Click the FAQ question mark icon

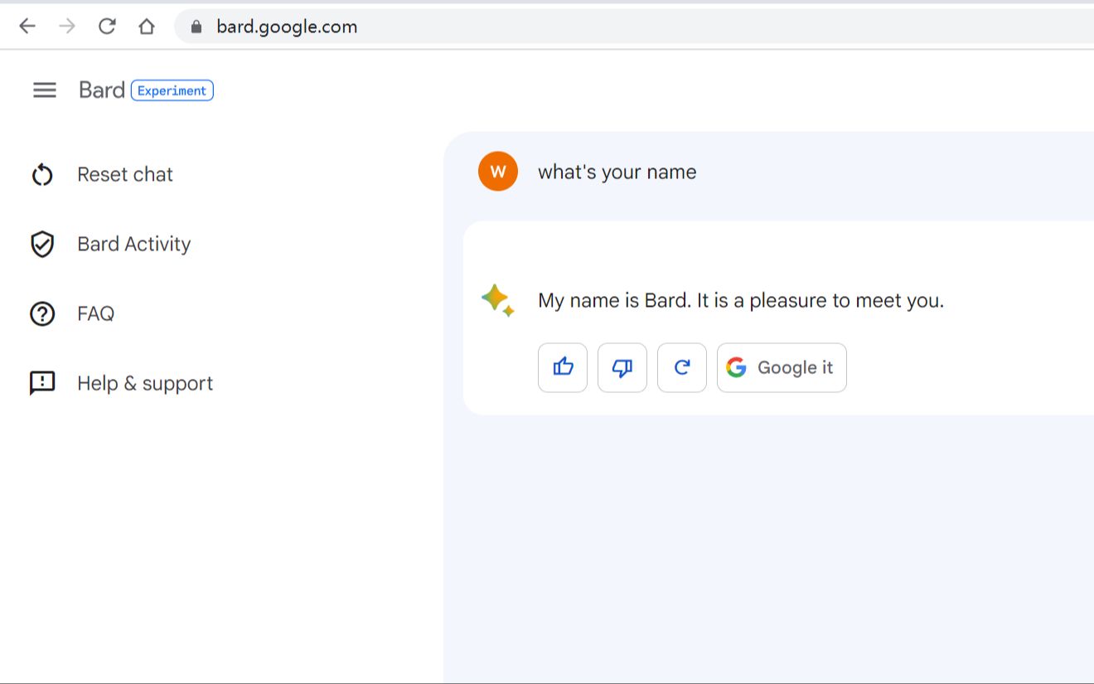tap(42, 313)
